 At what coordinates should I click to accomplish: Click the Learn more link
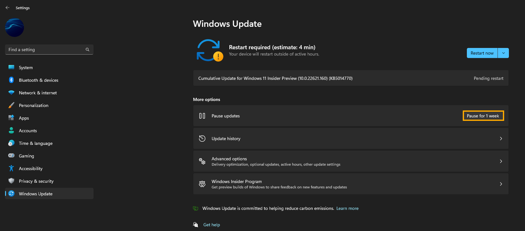pyautogui.click(x=347, y=208)
